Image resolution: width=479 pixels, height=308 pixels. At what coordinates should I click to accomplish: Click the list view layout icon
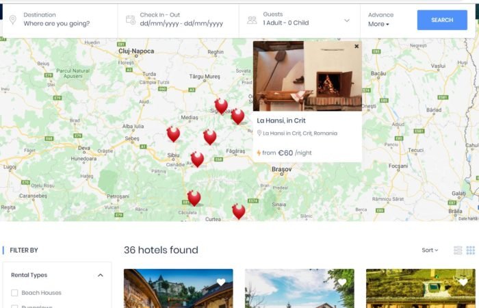coord(458,251)
